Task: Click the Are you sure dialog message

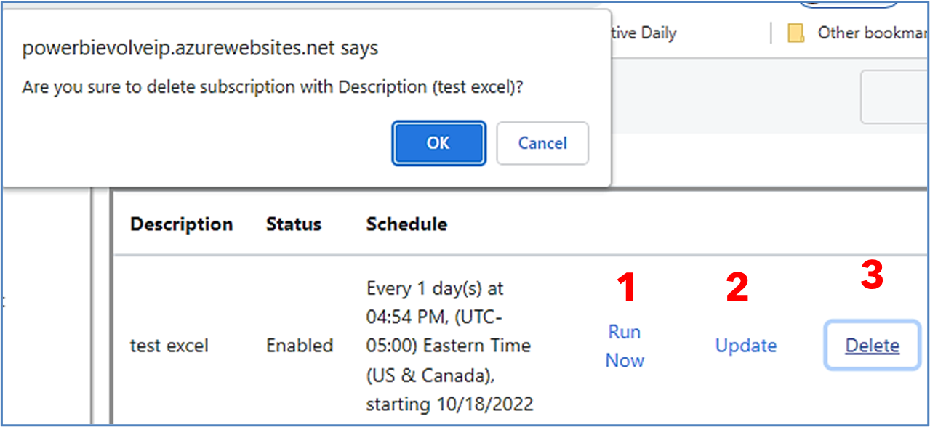Action: pyautogui.click(x=273, y=87)
